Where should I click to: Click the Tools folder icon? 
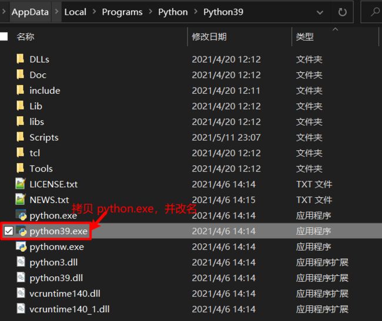(20, 168)
